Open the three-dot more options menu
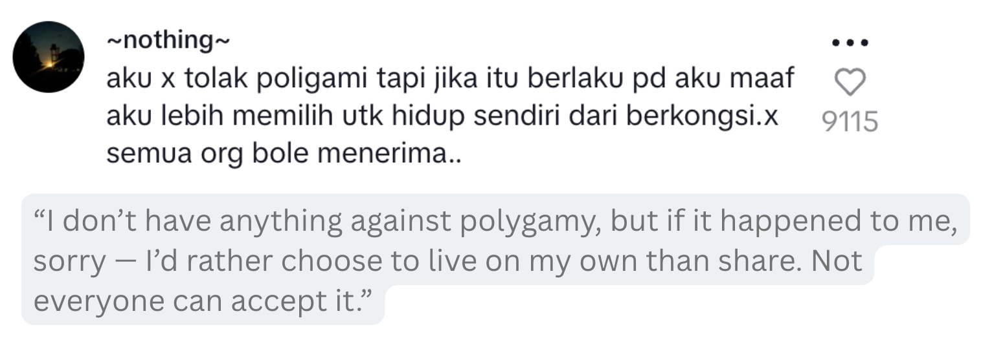983x340 pixels. coord(850,44)
